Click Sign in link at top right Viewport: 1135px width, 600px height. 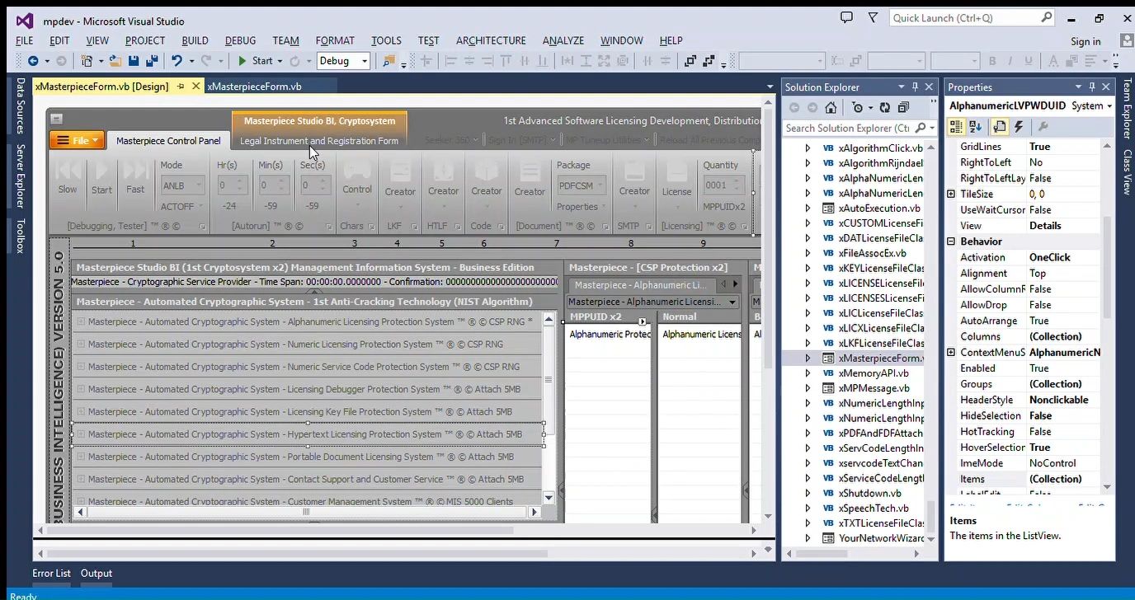point(1085,41)
